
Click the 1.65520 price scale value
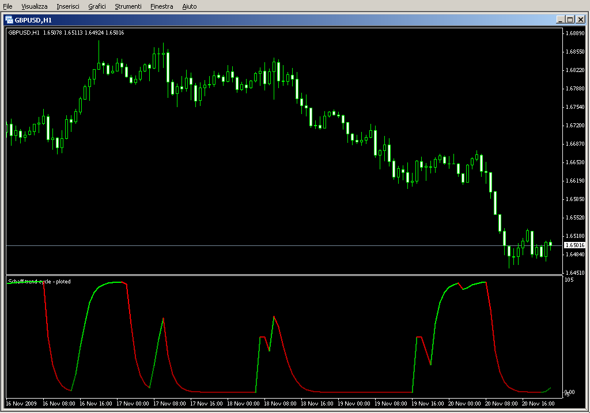(x=576, y=217)
